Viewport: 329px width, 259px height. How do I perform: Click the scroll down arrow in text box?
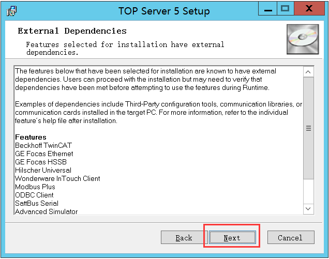(x=308, y=209)
